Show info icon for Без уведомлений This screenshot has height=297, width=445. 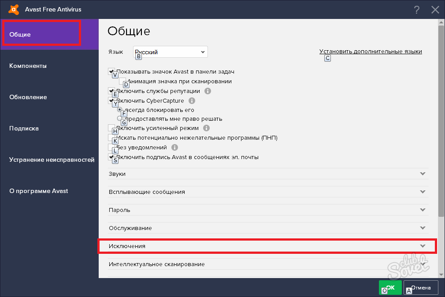[x=174, y=147]
